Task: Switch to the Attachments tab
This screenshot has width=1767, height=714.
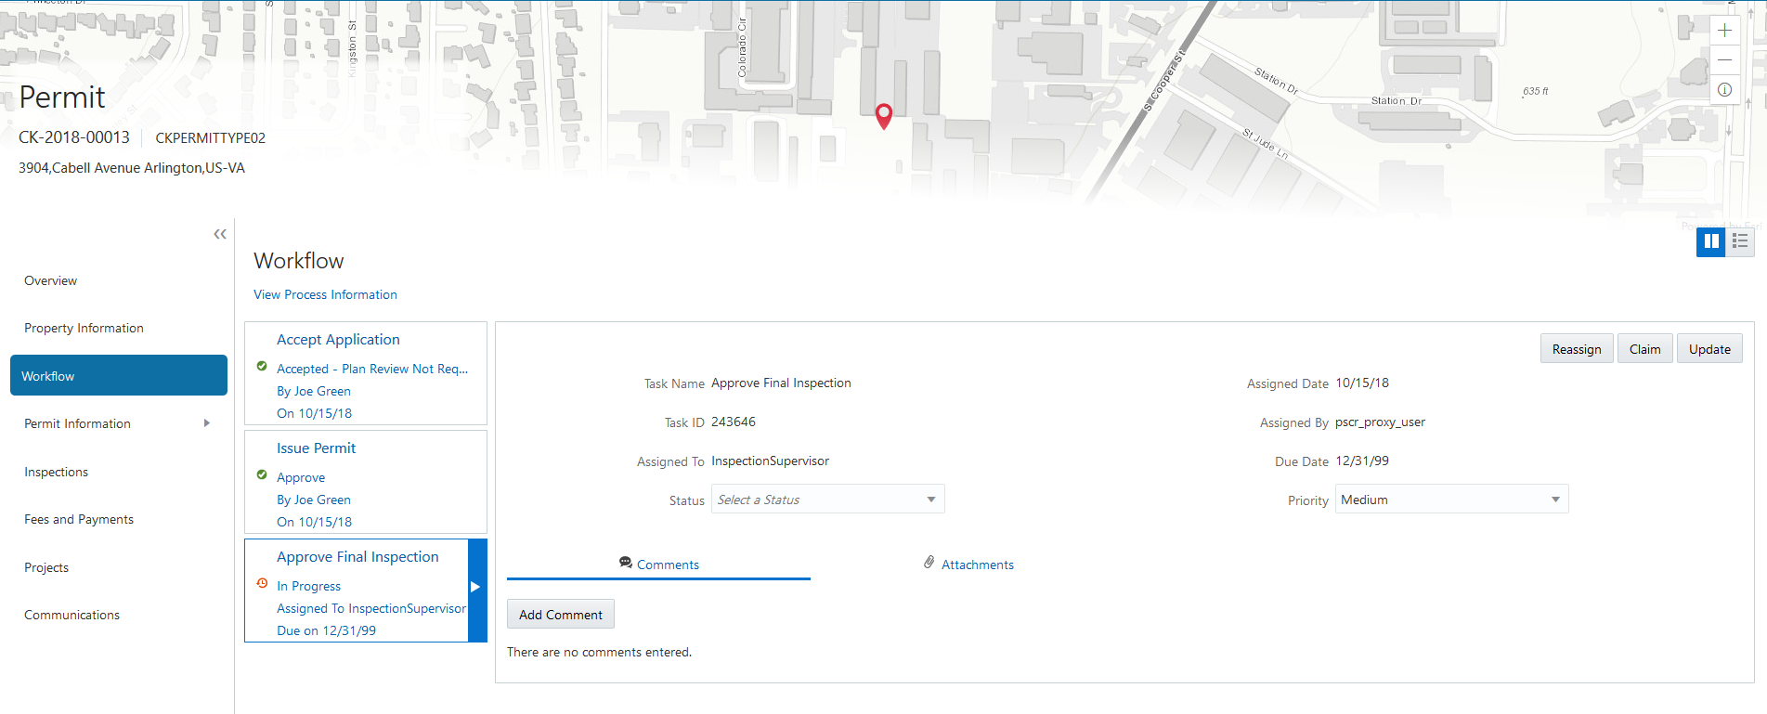Action: pyautogui.click(x=968, y=565)
